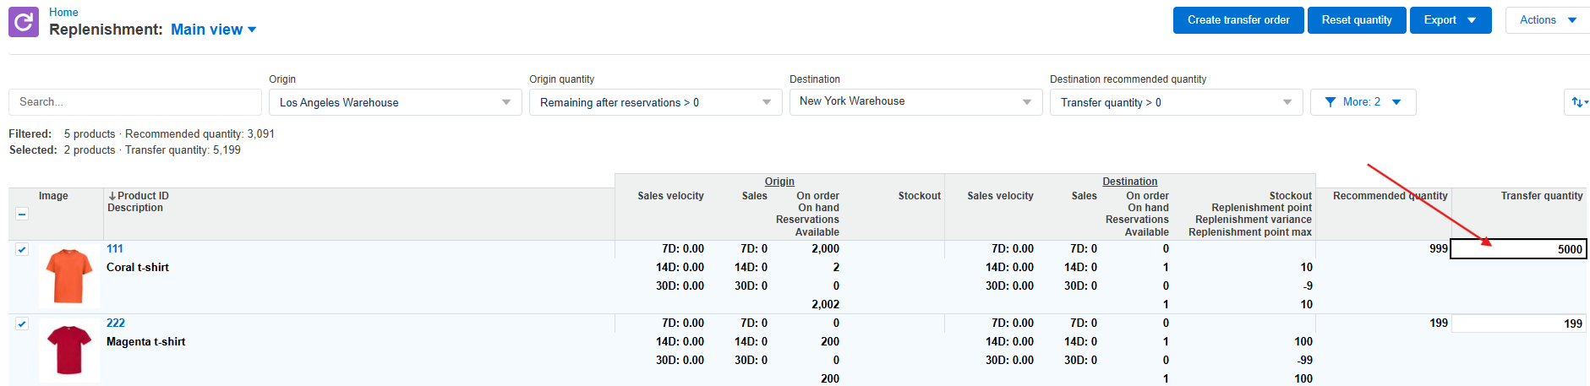Click the replenishment variance value -9
This screenshot has width=1590, height=386.
[x=1307, y=286]
